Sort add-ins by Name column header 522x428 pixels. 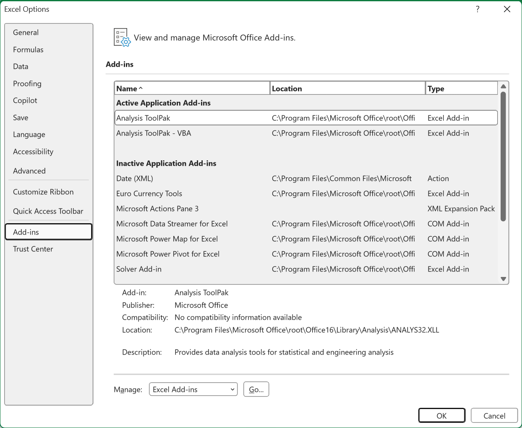coord(192,89)
